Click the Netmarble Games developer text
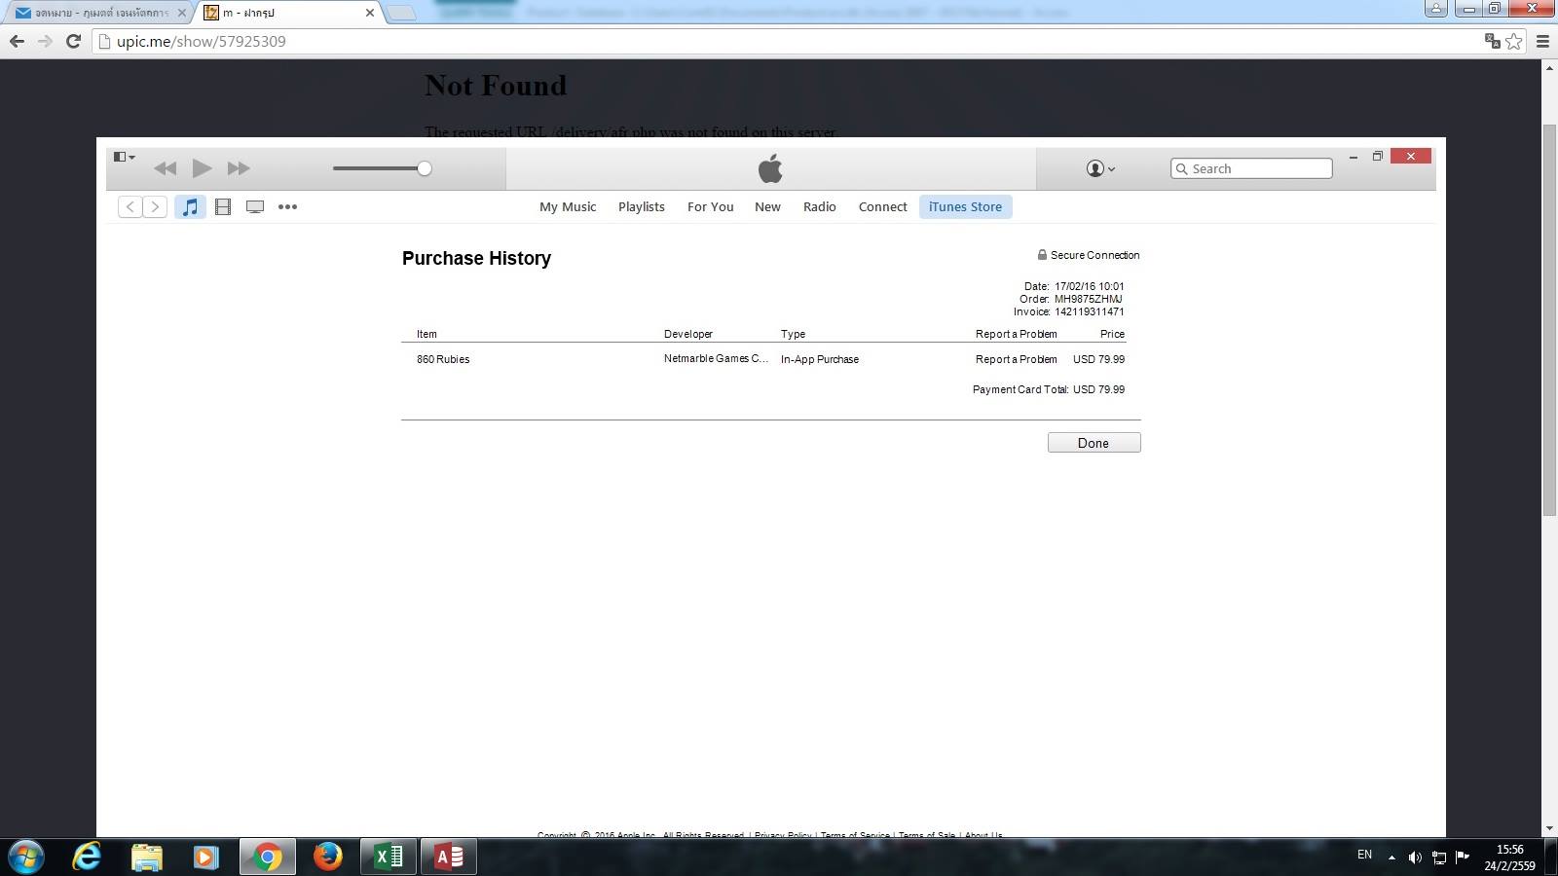1558x876 pixels. [x=716, y=359]
